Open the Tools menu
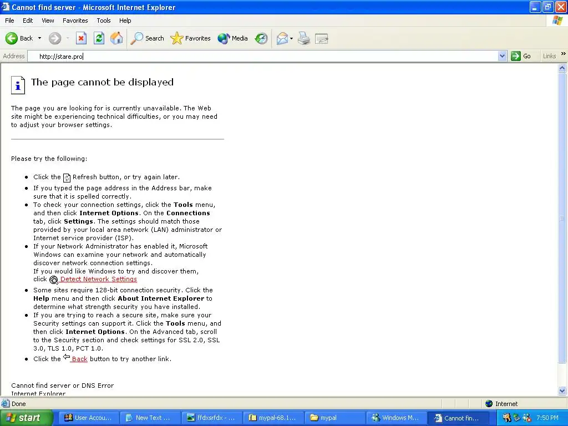 (x=104, y=21)
